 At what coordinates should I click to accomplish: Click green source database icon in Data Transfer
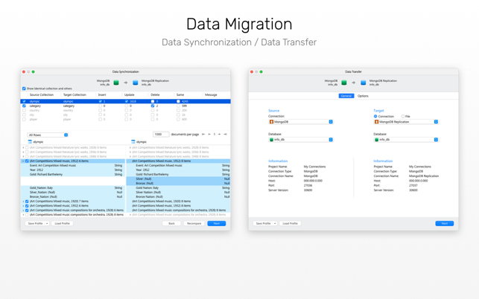[344, 83]
